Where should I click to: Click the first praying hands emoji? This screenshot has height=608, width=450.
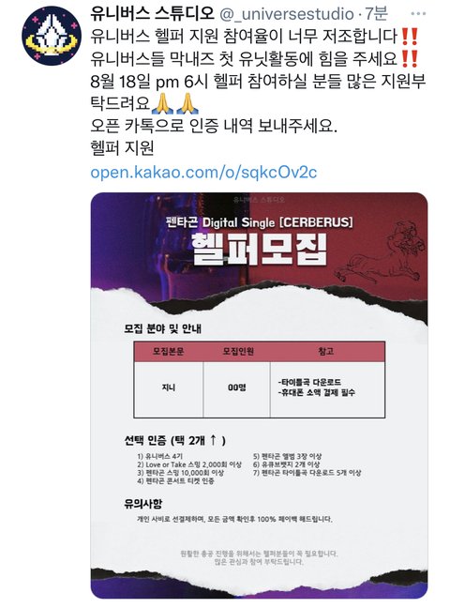(164, 103)
